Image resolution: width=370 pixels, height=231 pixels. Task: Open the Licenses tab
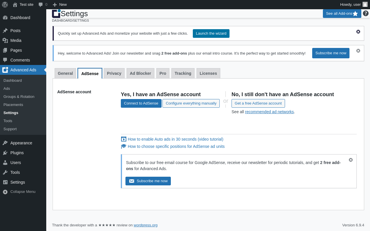pos(208,73)
